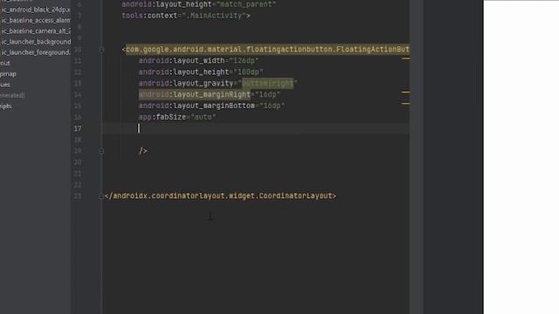Click the /> self-closing tag on line 19
Screen dimensions: 559x314
pos(143,151)
